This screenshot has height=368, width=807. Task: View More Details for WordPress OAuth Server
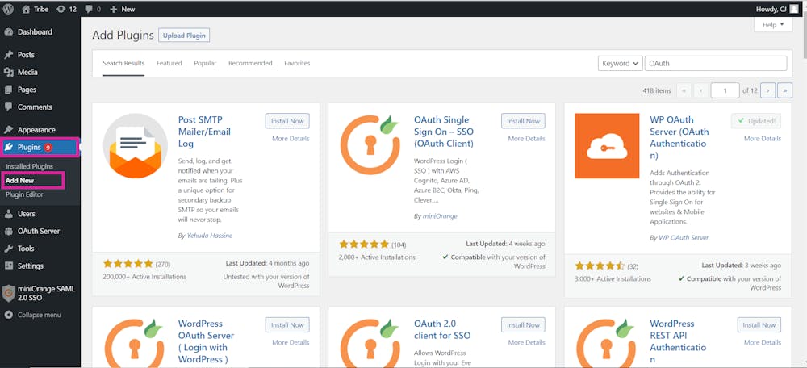click(x=291, y=342)
